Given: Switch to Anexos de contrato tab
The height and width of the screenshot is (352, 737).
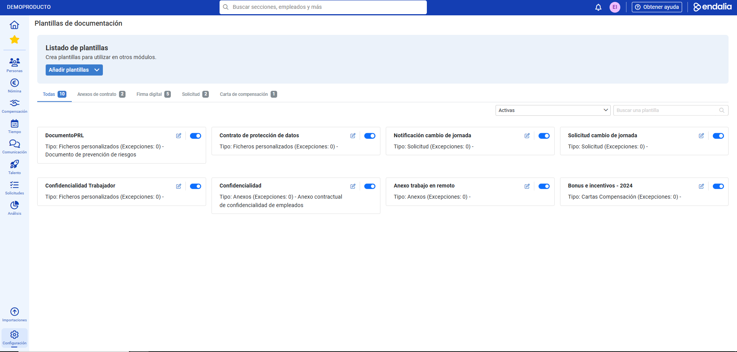Looking at the screenshot, I should [x=101, y=94].
